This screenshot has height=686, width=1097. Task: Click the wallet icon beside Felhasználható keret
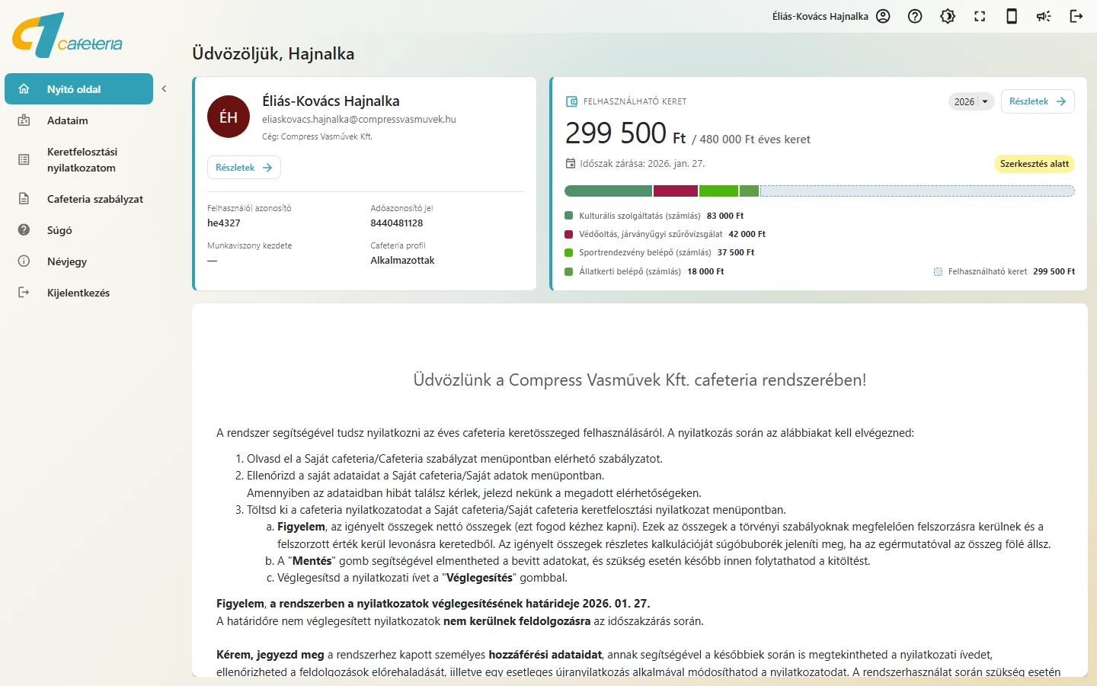coord(571,101)
